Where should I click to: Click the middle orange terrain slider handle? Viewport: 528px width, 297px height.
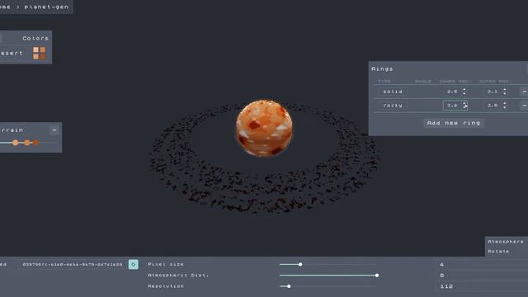coord(27,143)
